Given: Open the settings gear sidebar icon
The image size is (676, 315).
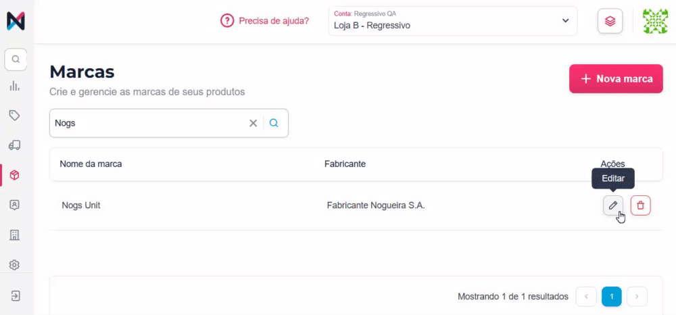Looking at the screenshot, I should pyautogui.click(x=15, y=265).
